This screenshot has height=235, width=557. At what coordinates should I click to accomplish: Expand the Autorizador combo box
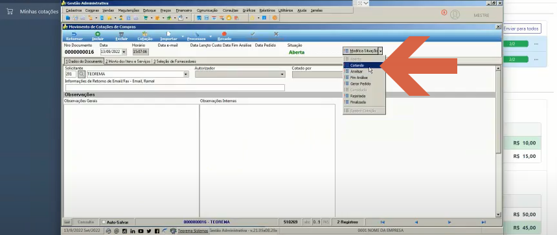click(x=282, y=74)
